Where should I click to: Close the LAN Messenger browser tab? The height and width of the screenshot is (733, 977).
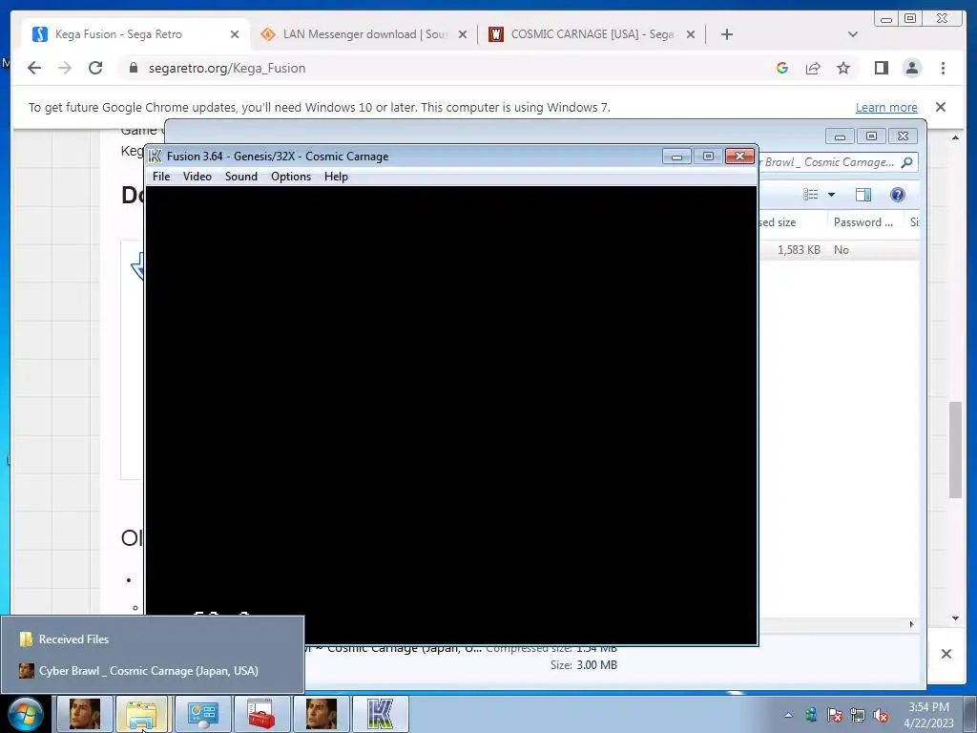coord(463,34)
